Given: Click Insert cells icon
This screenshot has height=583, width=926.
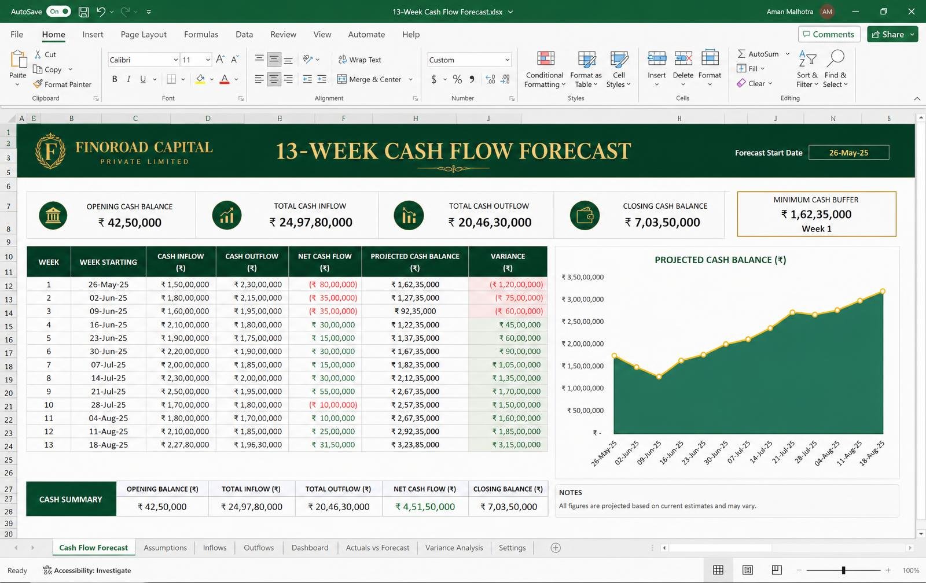Looking at the screenshot, I should [x=656, y=58].
